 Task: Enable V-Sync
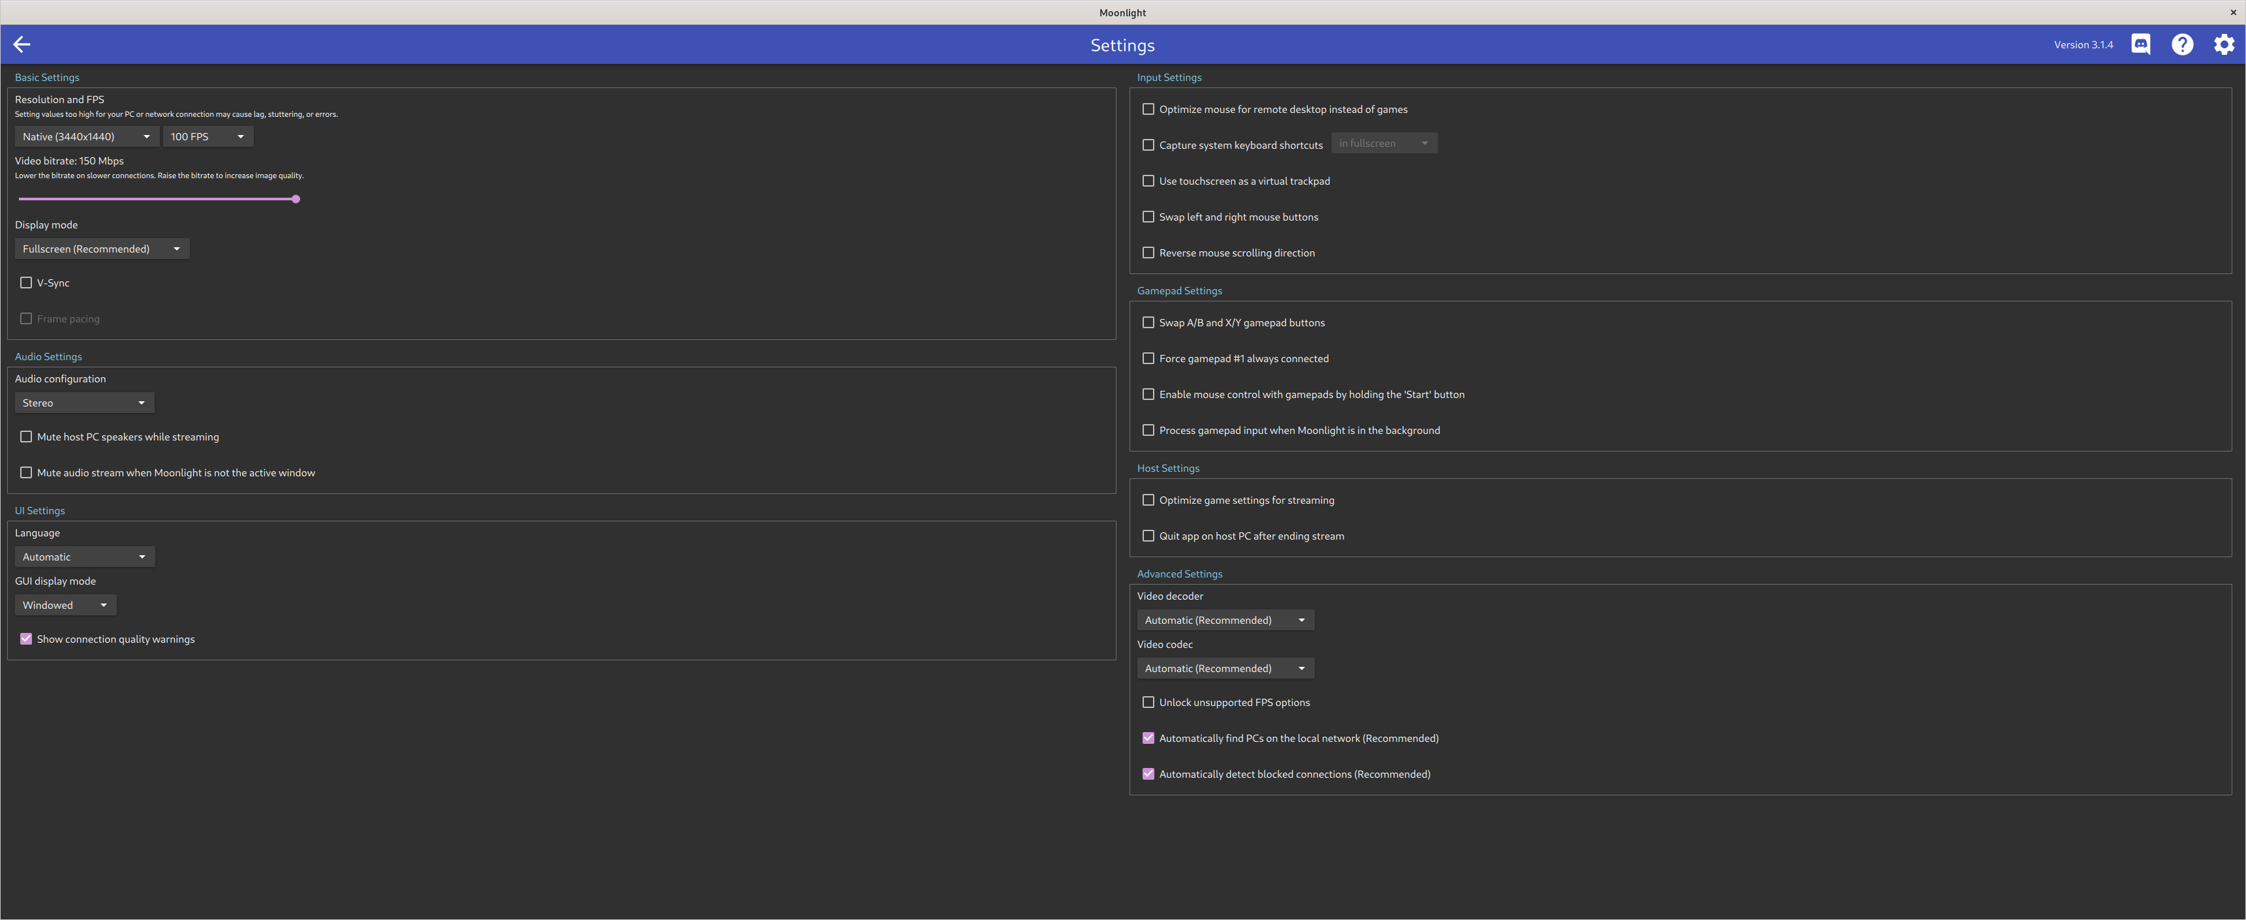coord(26,283)
